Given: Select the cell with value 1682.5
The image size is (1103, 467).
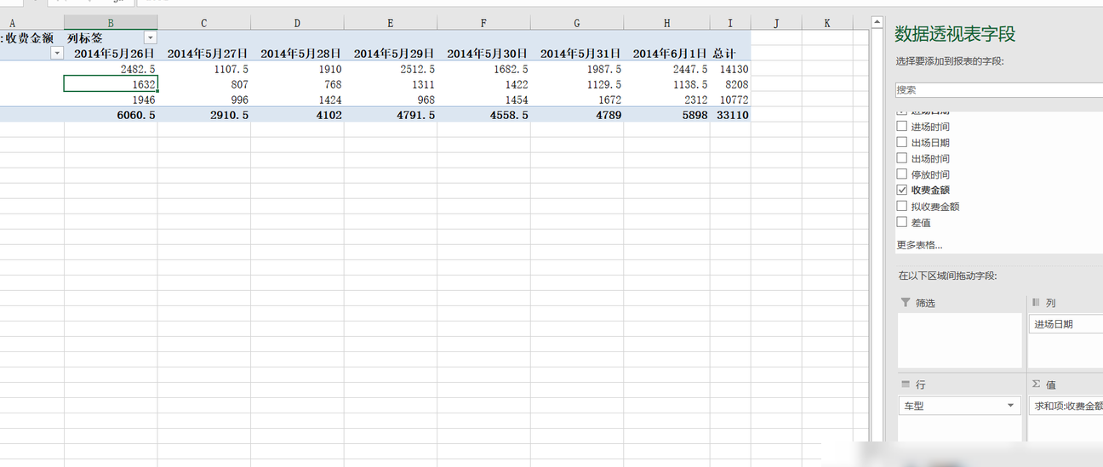Looking at the screenshot, I should click(483, 69).
